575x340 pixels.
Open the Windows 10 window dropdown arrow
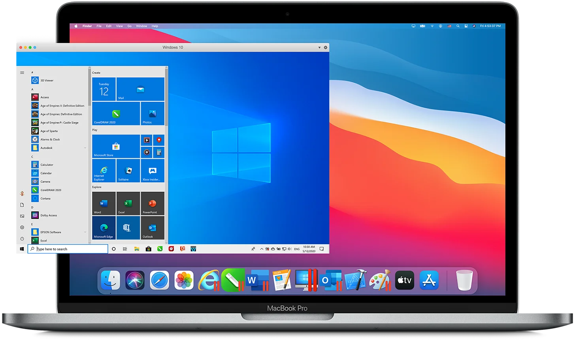click(x=319, y=47)
